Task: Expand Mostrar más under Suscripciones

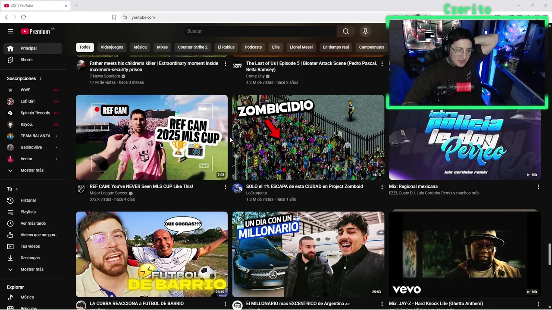Action: coord(33,170)
